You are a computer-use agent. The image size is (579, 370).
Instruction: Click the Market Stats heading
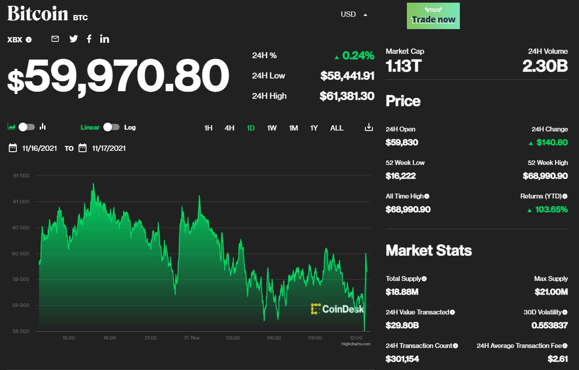pyautogui.click(x=429, y=250)
